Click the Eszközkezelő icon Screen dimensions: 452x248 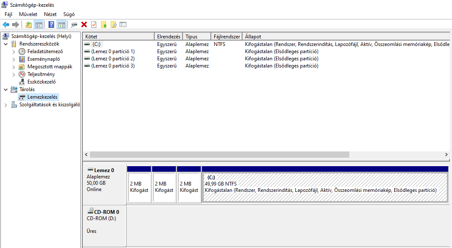tap(22, 82)
